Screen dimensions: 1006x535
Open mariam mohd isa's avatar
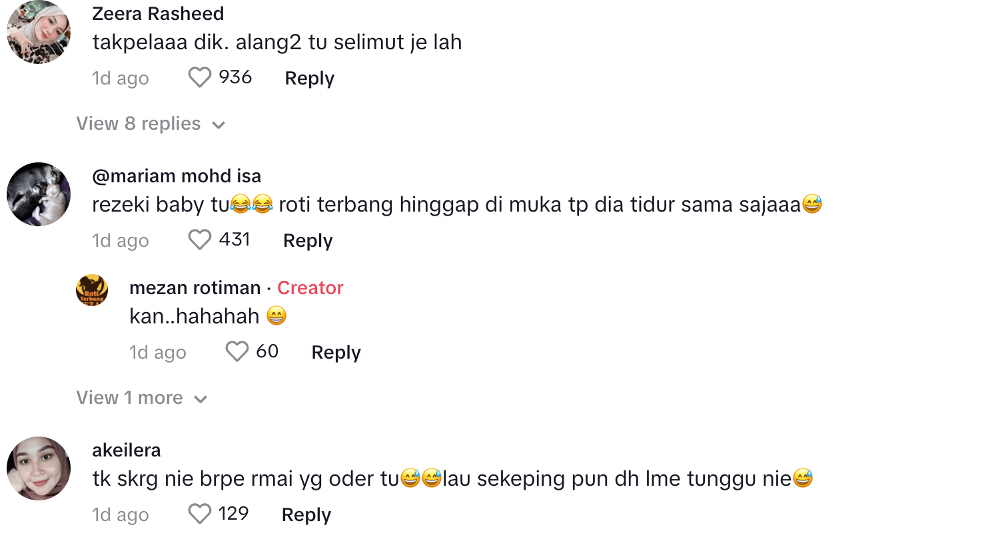tap(39, 194)
